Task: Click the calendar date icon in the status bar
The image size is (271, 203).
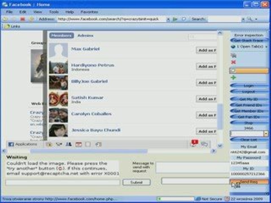Action: 227,199
